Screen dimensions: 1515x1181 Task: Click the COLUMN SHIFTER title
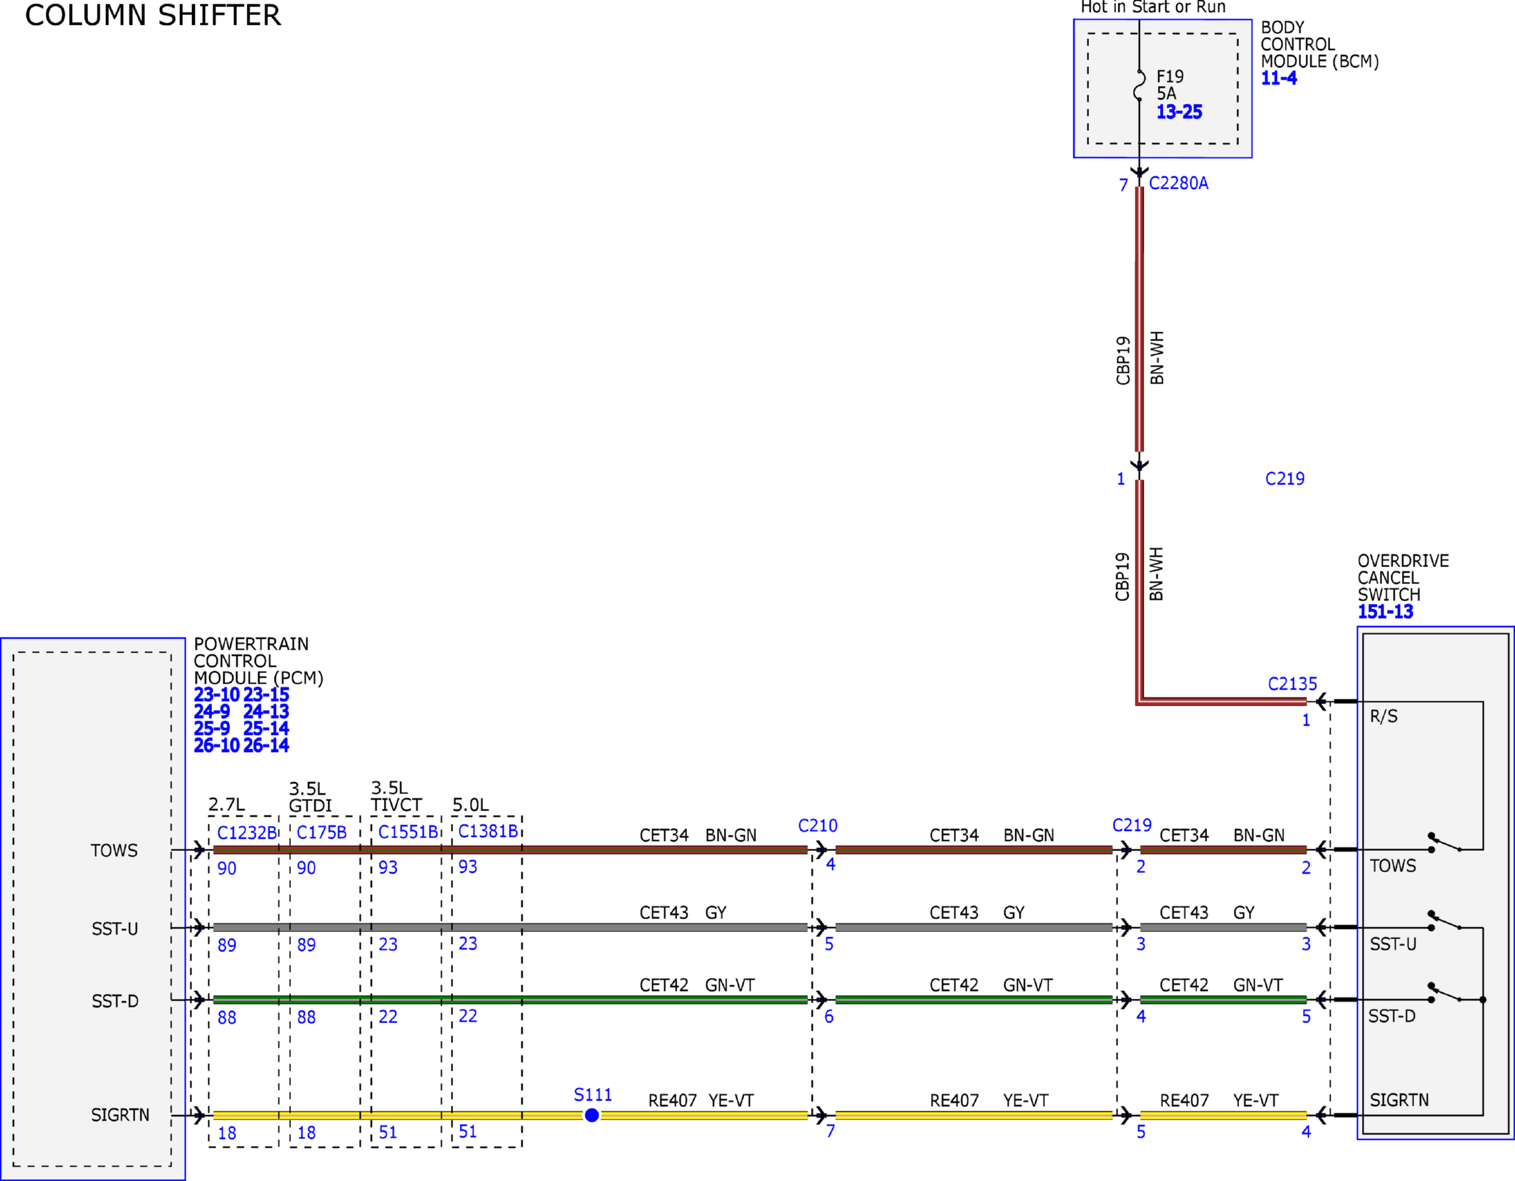[153, 15]
